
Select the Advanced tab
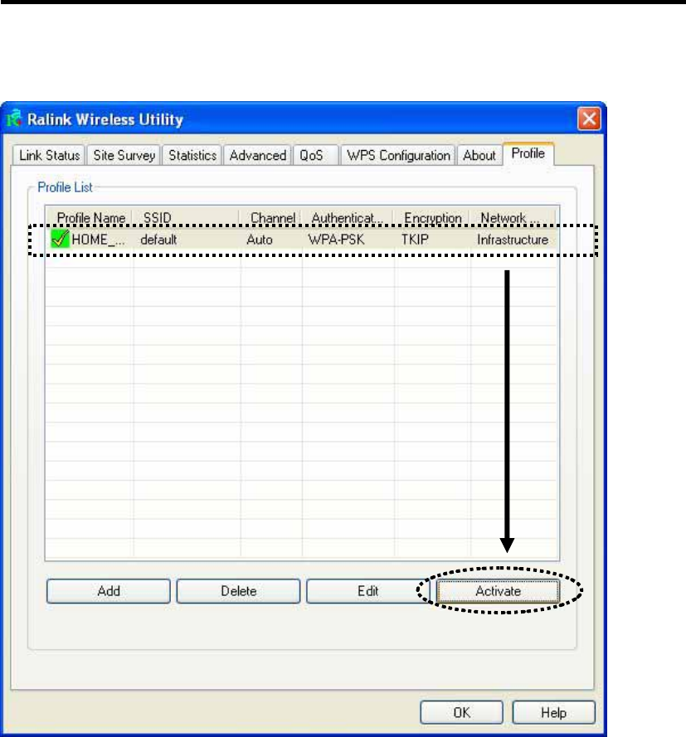[x=258, y=156]
